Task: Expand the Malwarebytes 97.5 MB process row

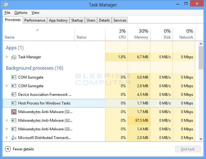Action: (7, 120)
